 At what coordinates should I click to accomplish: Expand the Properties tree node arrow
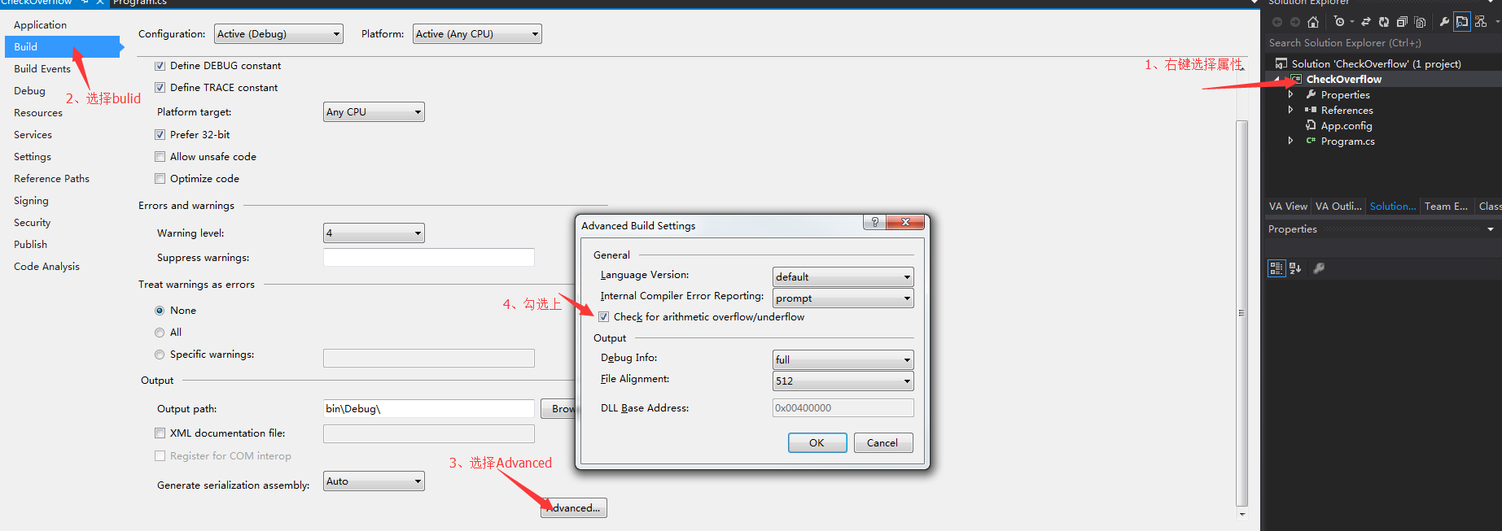pyautogui.click(x=1290, y=94)
